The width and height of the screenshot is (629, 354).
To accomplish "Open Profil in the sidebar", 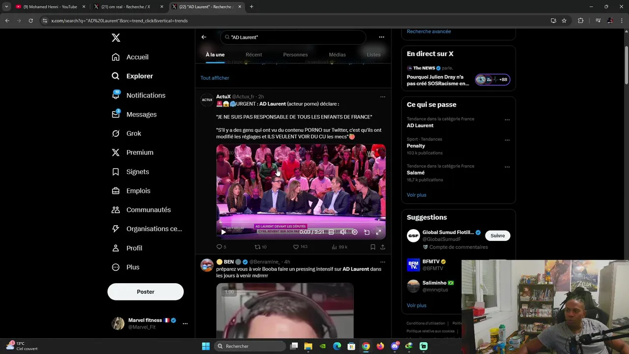I will pos(127,248).
